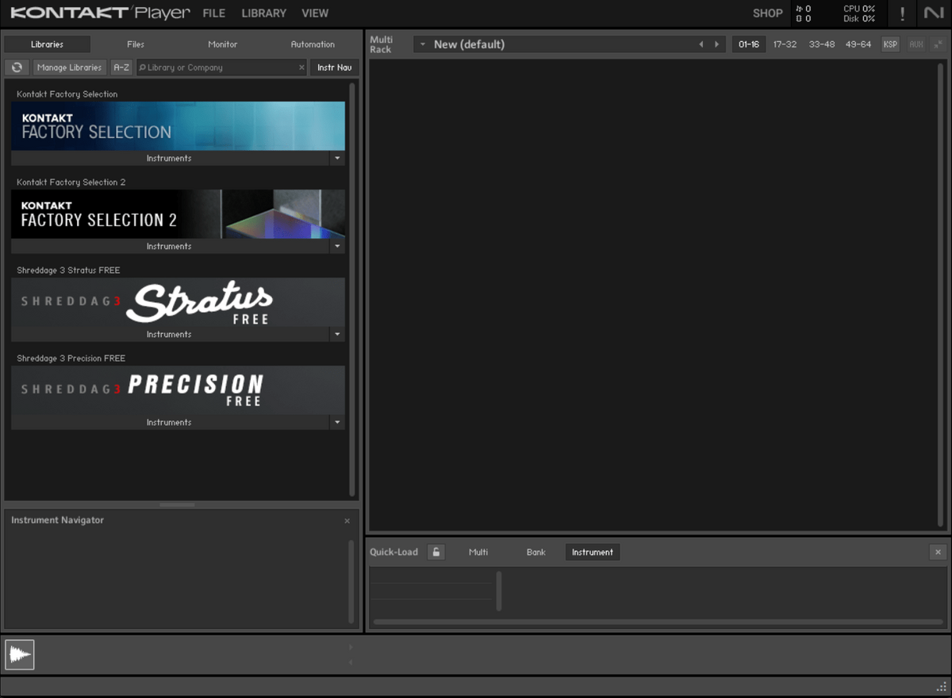Image resolution: width=952 pixels, height=698 pixels.
Task: Close the Instrument Navigator pane
Action: click(x=347, y=521)
